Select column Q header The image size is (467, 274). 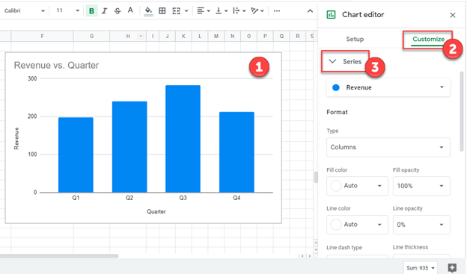281,37
